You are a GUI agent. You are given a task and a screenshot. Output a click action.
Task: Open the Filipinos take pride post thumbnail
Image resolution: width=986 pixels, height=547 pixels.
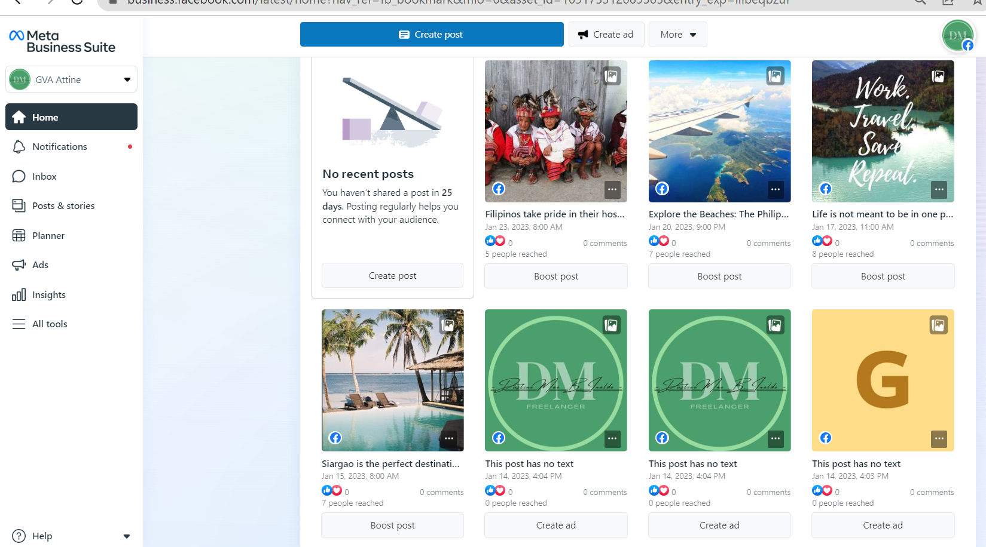[x=556, y=131]
